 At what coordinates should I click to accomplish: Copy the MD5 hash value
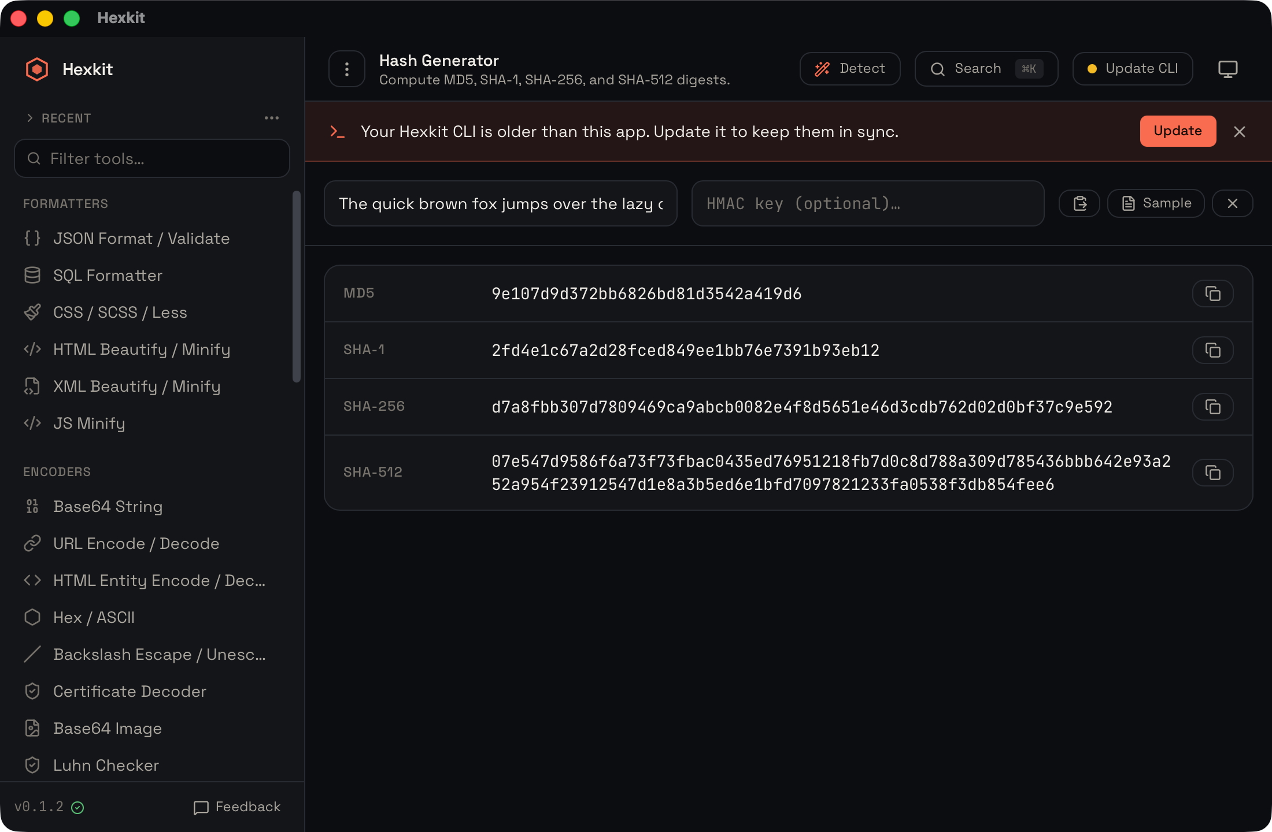click(x=1213, y=294)
